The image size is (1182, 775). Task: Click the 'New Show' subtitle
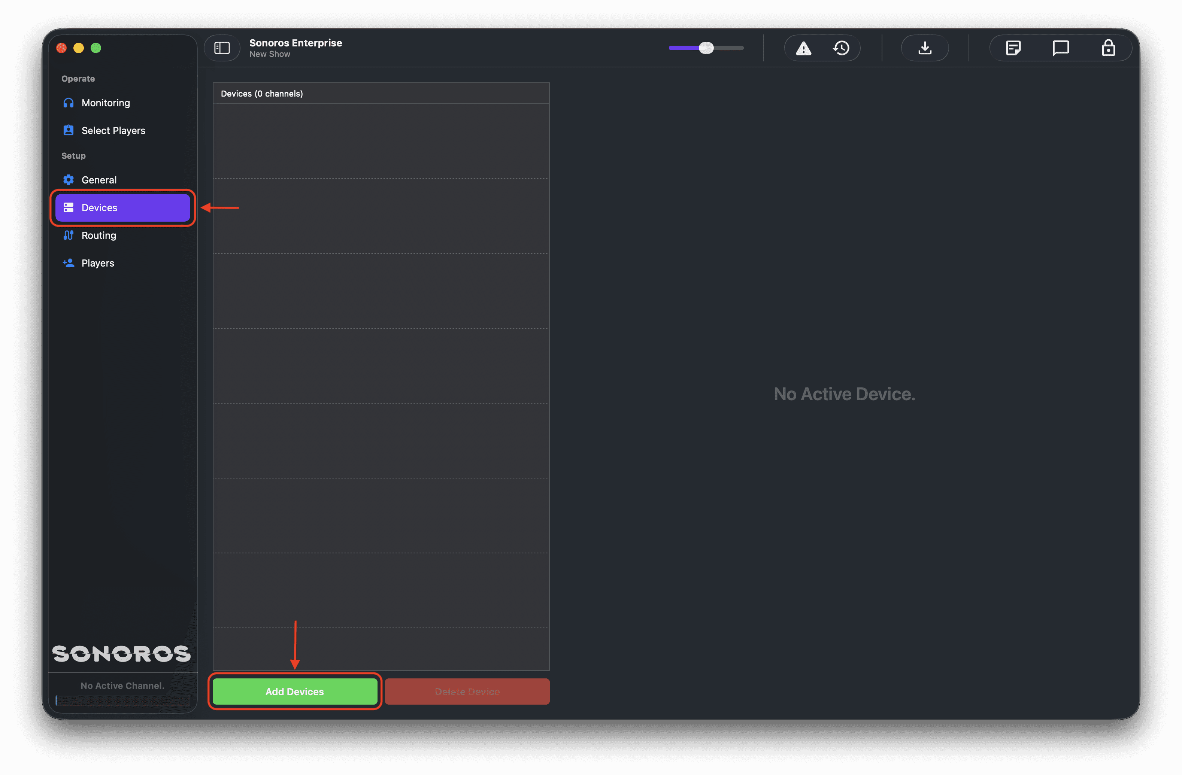click(270, 54)
